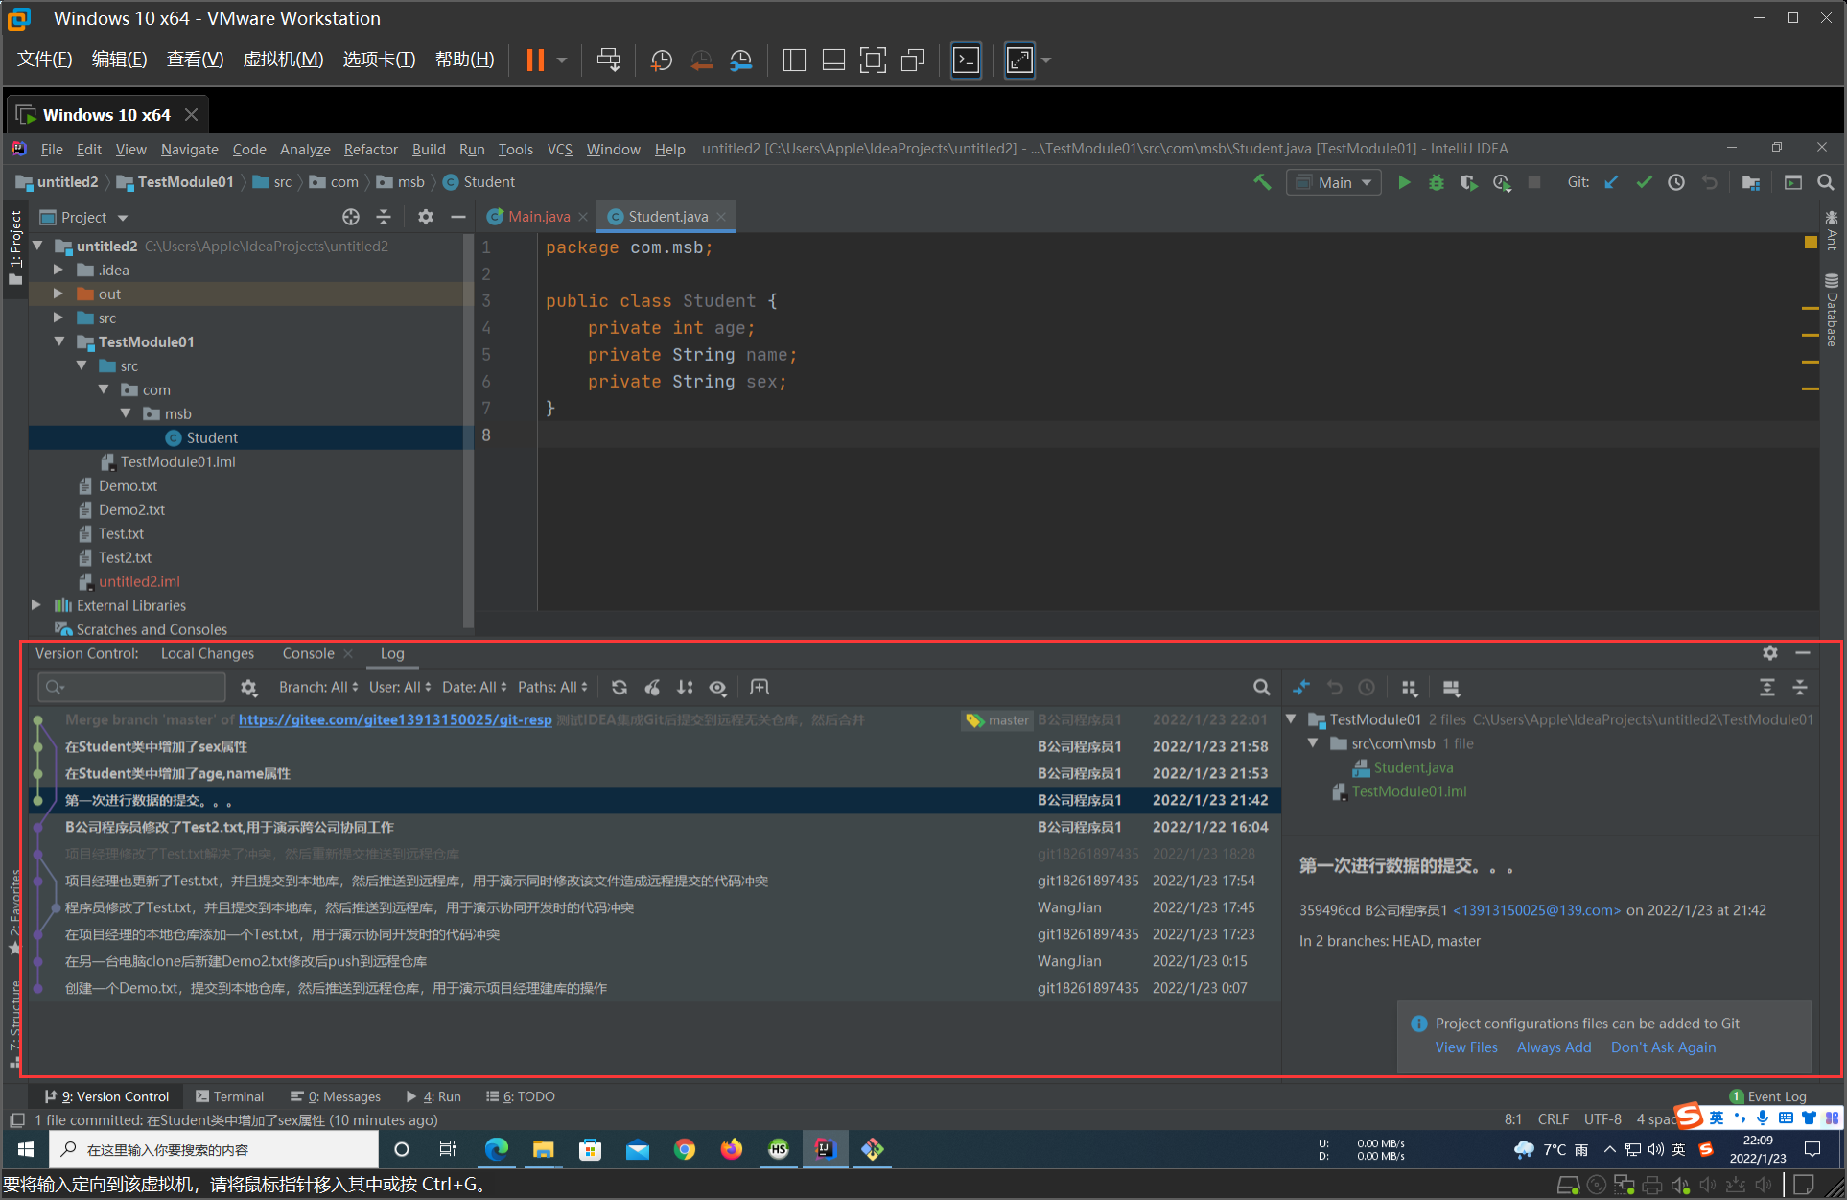Open the Refactor menu
This screenshot has height=1200, width=1847.
point(371,149)
